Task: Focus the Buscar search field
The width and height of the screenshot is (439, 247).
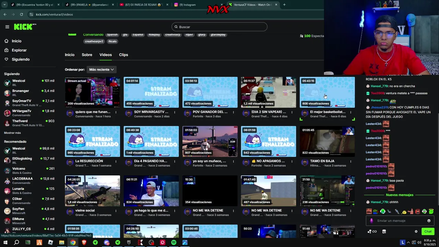Action: 219,27
